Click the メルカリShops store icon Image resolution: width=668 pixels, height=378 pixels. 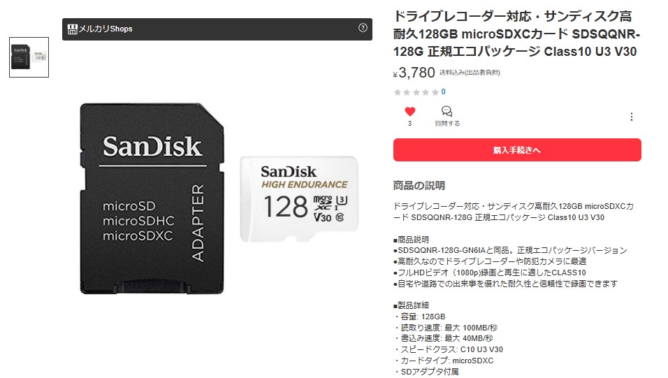tap(73, 29)
